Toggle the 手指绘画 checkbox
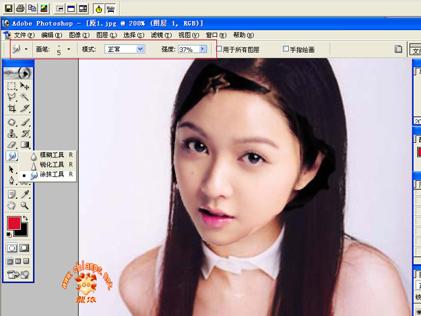 pos(285,49)
